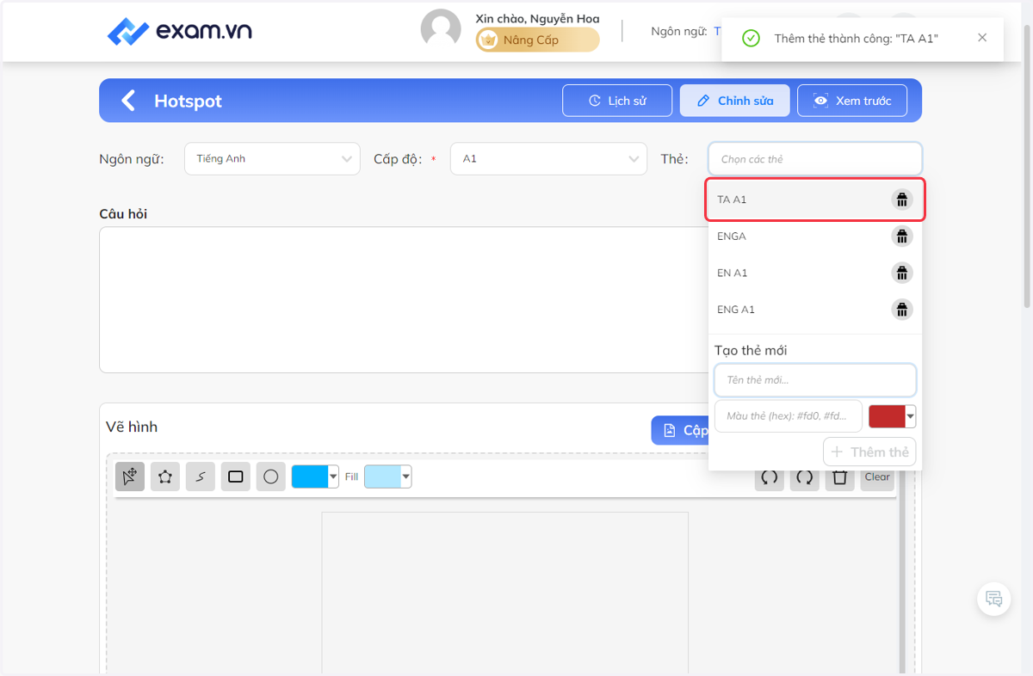Click the Nâng Cấp upgrade badge
The image size is (1033, 676).
(x=538, y=40)
